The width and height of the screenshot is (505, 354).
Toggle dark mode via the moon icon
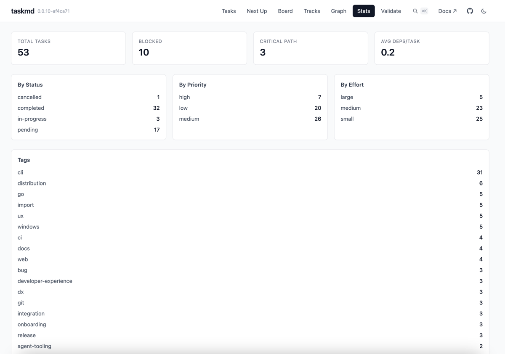(x=484, y=11)
